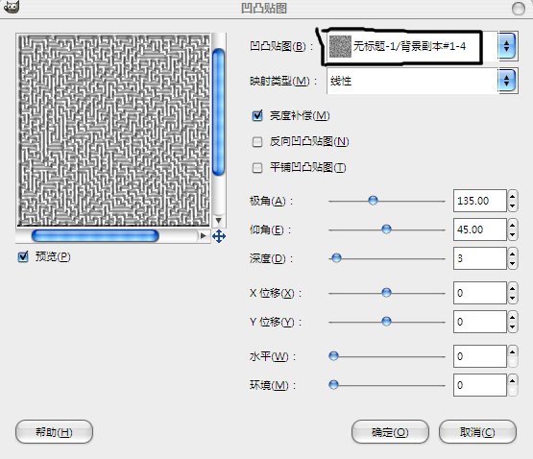This screenshot has height=459, width=533.
Task: Click the Y 位移 value field
Action: coord(480,322)
